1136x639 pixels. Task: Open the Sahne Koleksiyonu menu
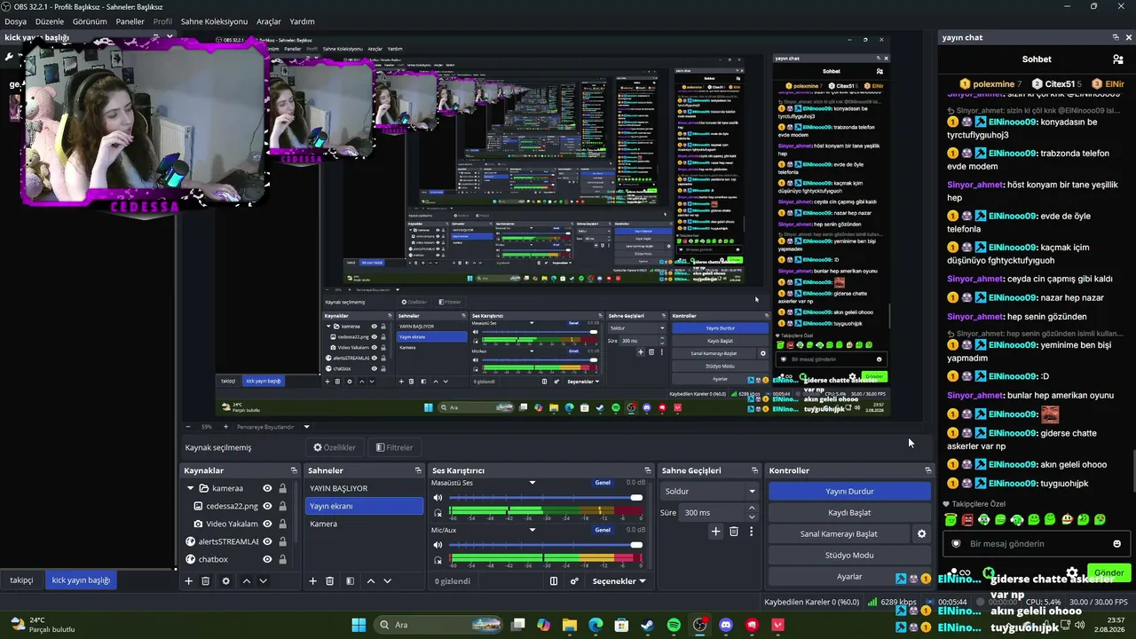coord(214,21)
